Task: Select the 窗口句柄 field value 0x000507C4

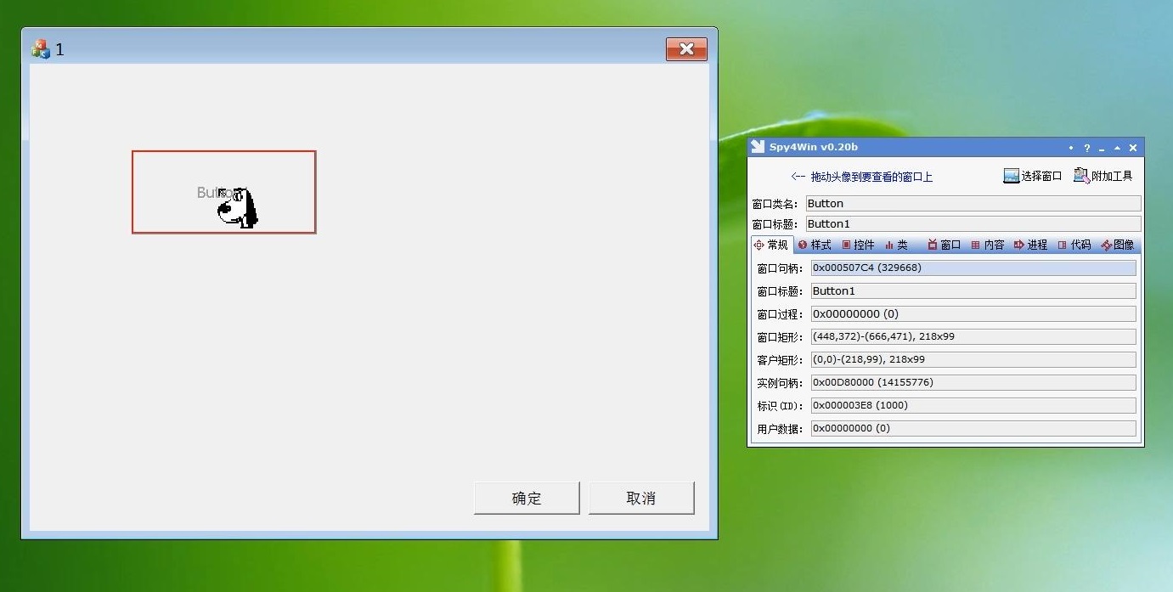Action: coord(973,268)
